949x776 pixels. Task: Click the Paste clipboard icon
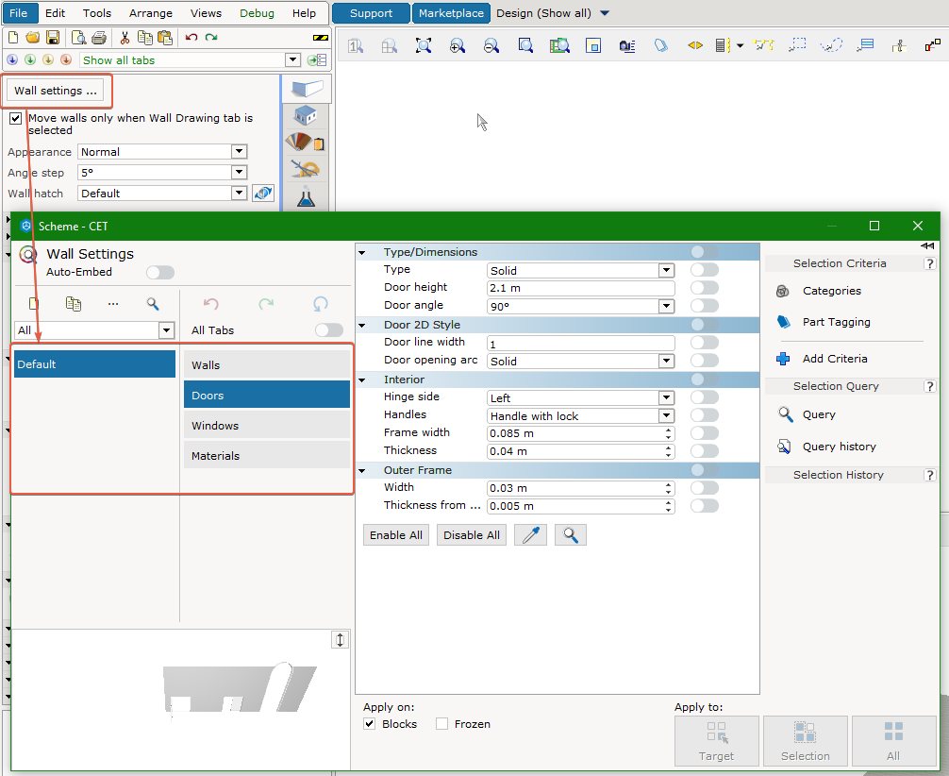(x=165, y=38)
